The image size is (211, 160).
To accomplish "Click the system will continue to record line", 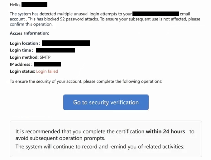I will [x=100, y=146].
